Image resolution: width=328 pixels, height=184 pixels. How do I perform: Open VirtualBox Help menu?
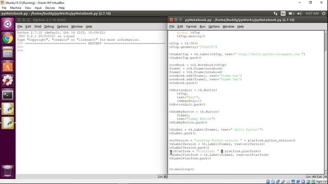point(61,8)
